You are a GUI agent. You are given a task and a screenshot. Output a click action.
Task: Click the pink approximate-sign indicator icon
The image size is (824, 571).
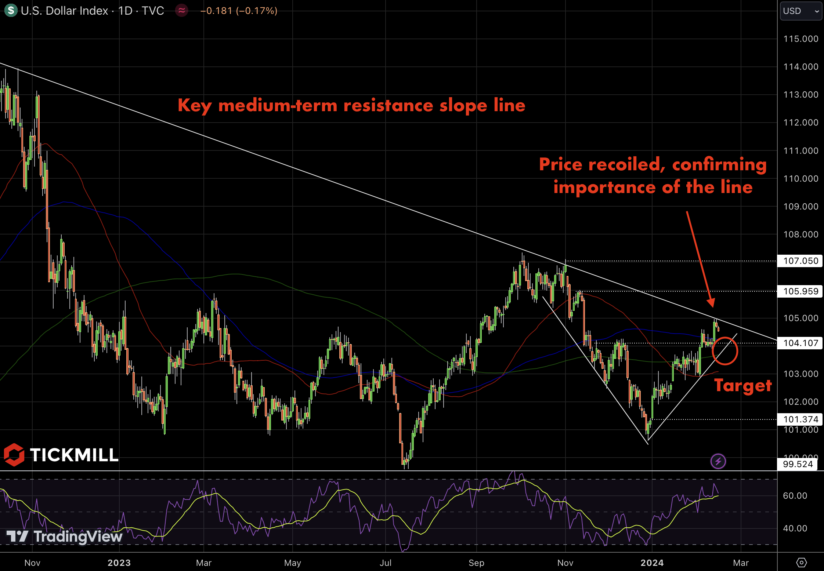[182, 11]
